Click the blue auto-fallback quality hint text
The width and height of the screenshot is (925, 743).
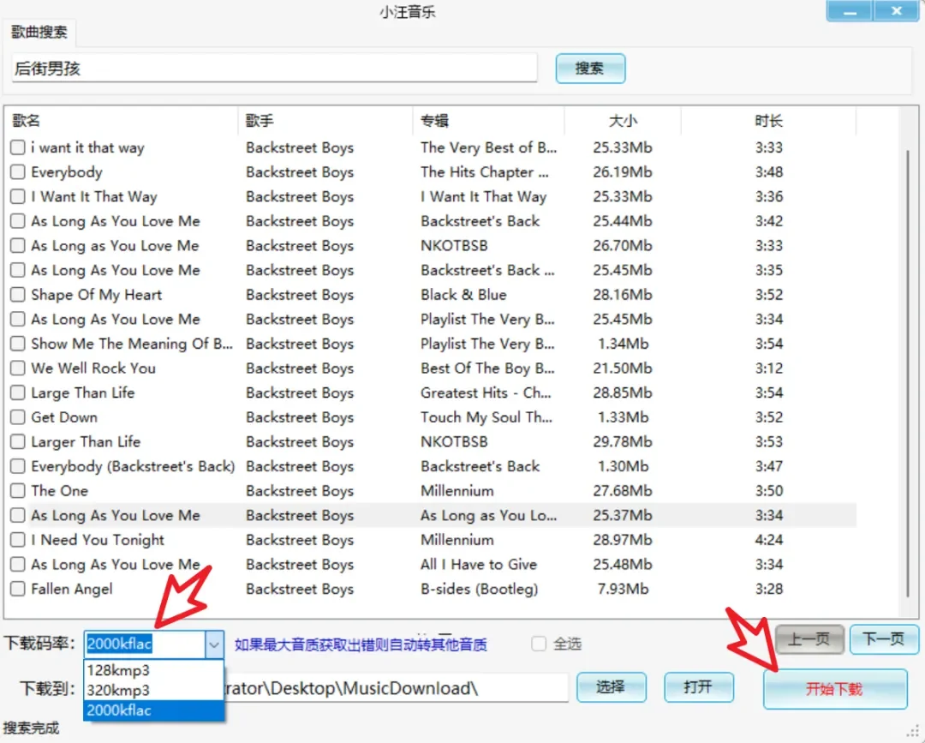click(x=361, y=644)
